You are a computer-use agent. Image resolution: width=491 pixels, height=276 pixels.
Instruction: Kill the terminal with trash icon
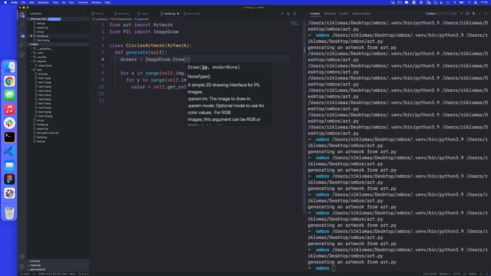tap(472, 13)
